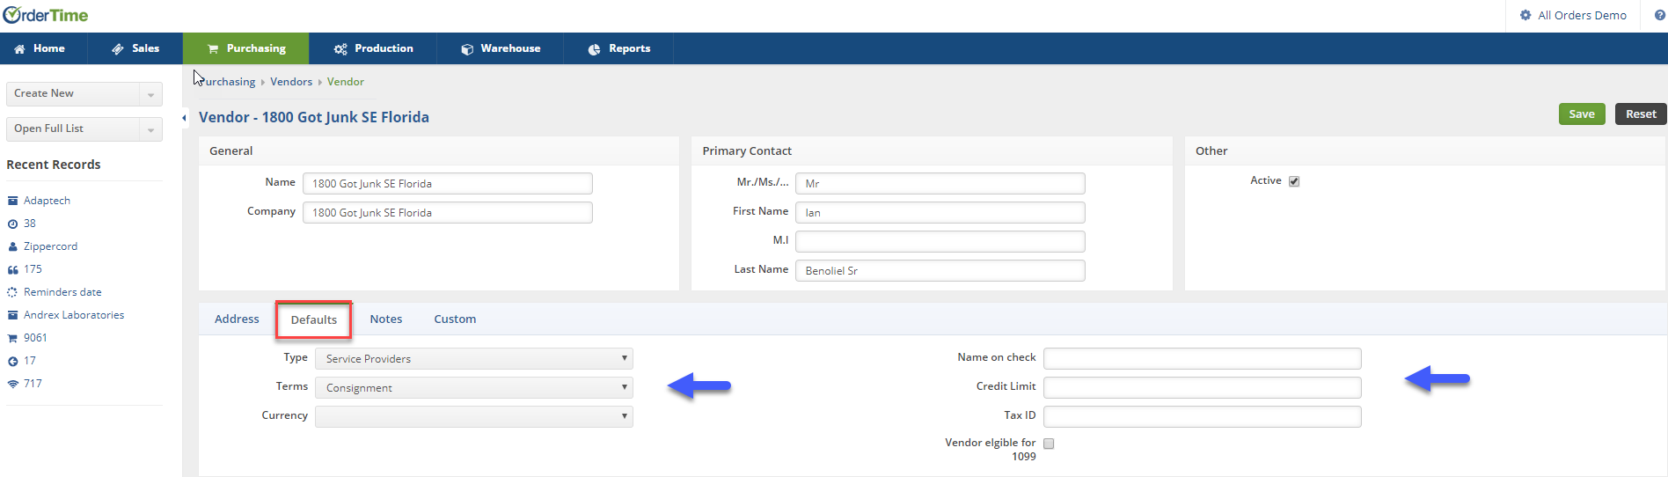
Task: Click the Reset button
Action: pyautogui.click(x=1641, y=114)
